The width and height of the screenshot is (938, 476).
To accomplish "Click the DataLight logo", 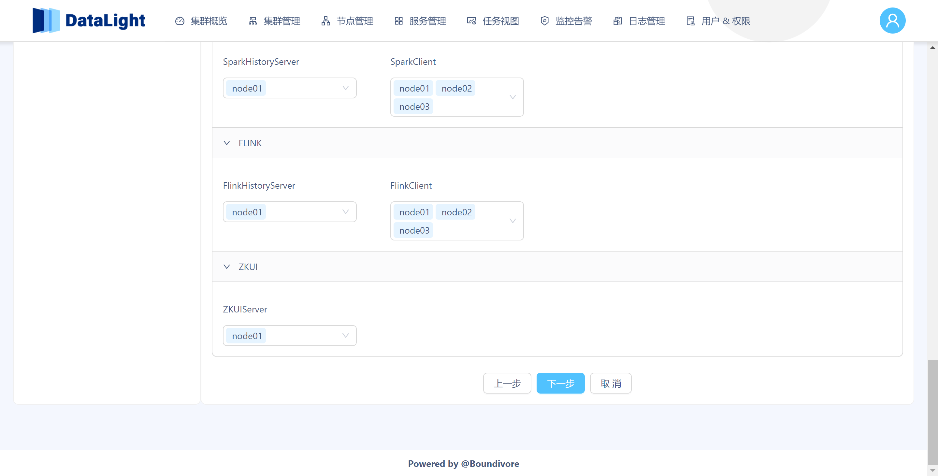I will point(89,21).
